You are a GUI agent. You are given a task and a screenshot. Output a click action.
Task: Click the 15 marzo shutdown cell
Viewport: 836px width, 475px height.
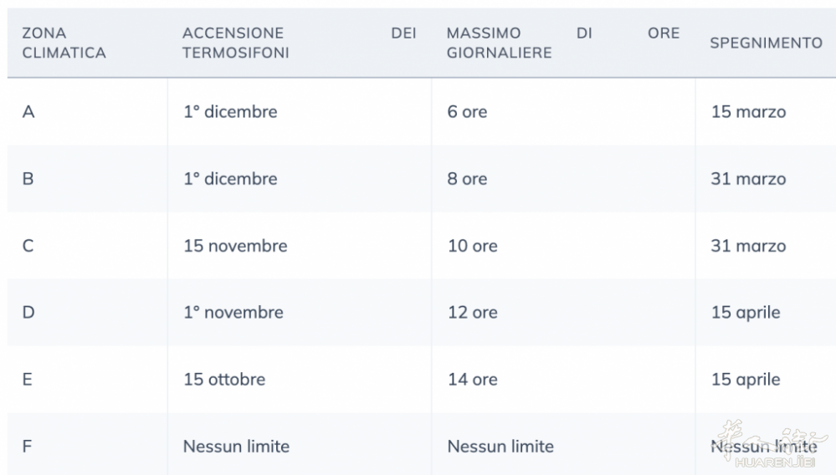pyautogui.click(x=749, y=112)
